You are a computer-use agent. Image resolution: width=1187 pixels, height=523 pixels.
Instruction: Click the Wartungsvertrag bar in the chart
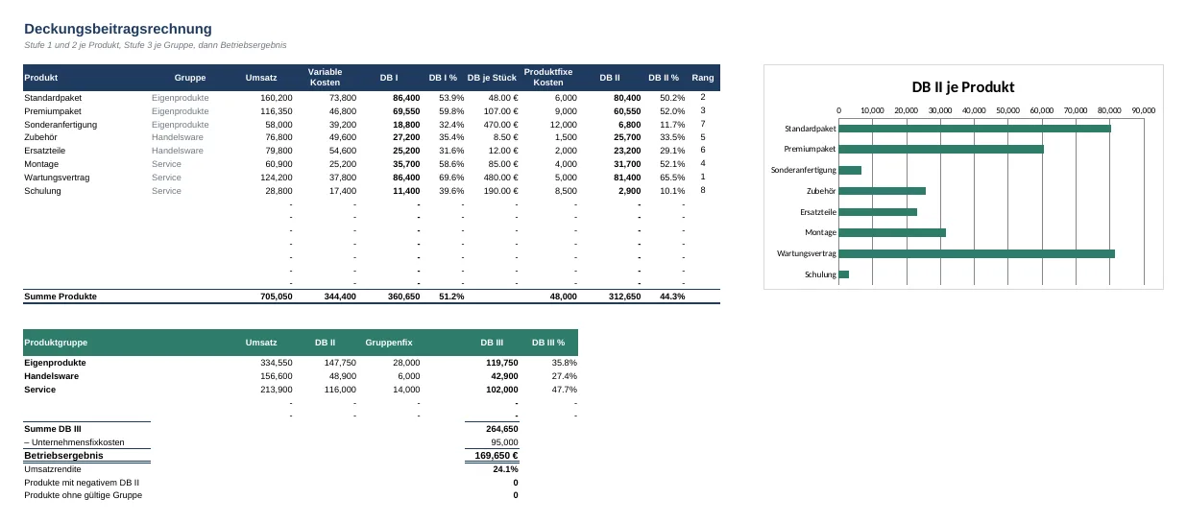[x=977, y=253]
